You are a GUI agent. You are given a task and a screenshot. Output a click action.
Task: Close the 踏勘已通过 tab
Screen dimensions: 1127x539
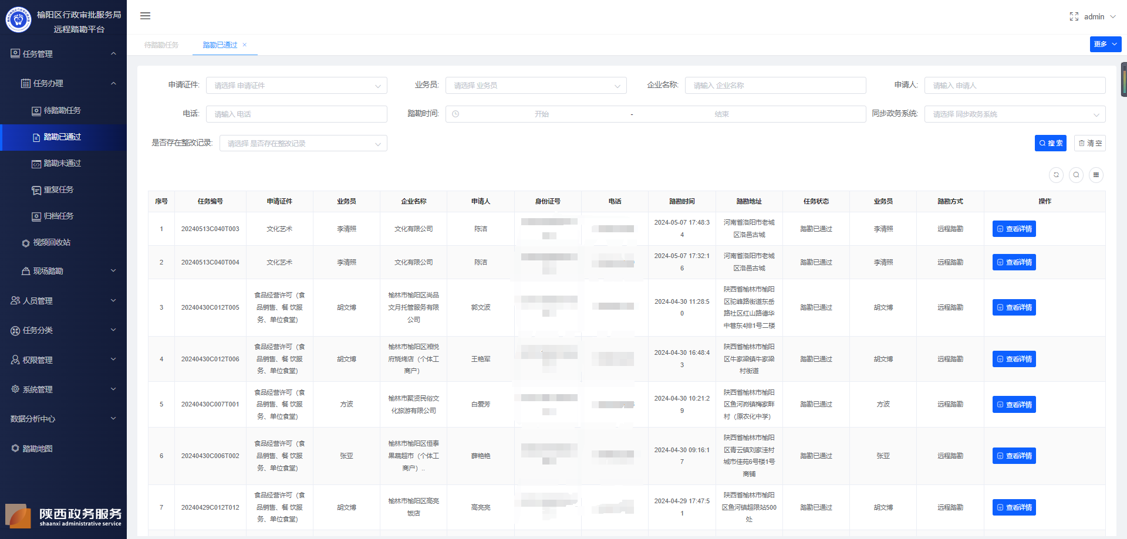pos(245,45)
